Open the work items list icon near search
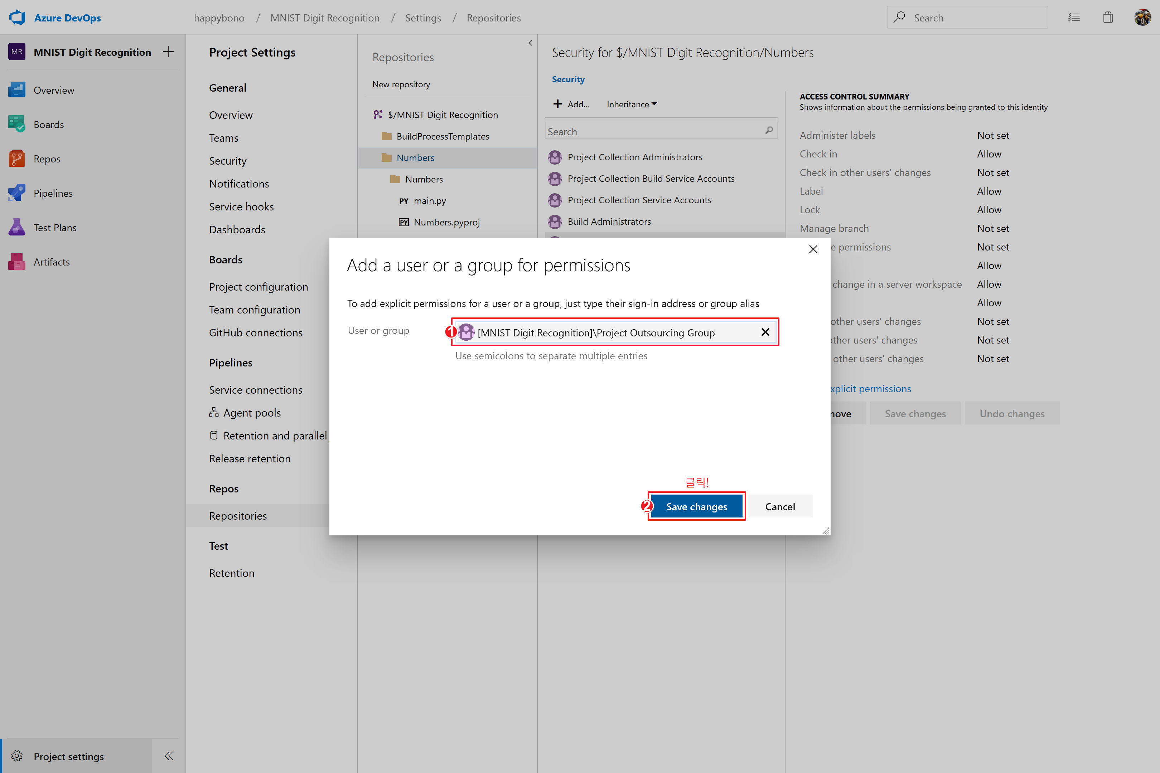The height and width of the screenshot is (773, 1160). 1074,17
